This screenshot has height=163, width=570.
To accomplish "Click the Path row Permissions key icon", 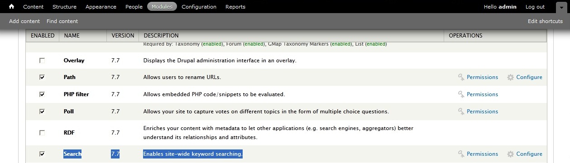I will coord(461,77).
